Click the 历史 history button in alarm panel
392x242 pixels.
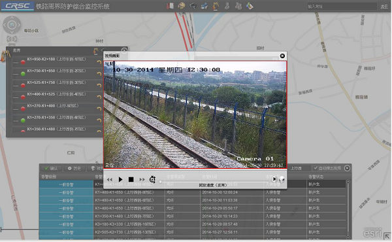tap(74, 169)
